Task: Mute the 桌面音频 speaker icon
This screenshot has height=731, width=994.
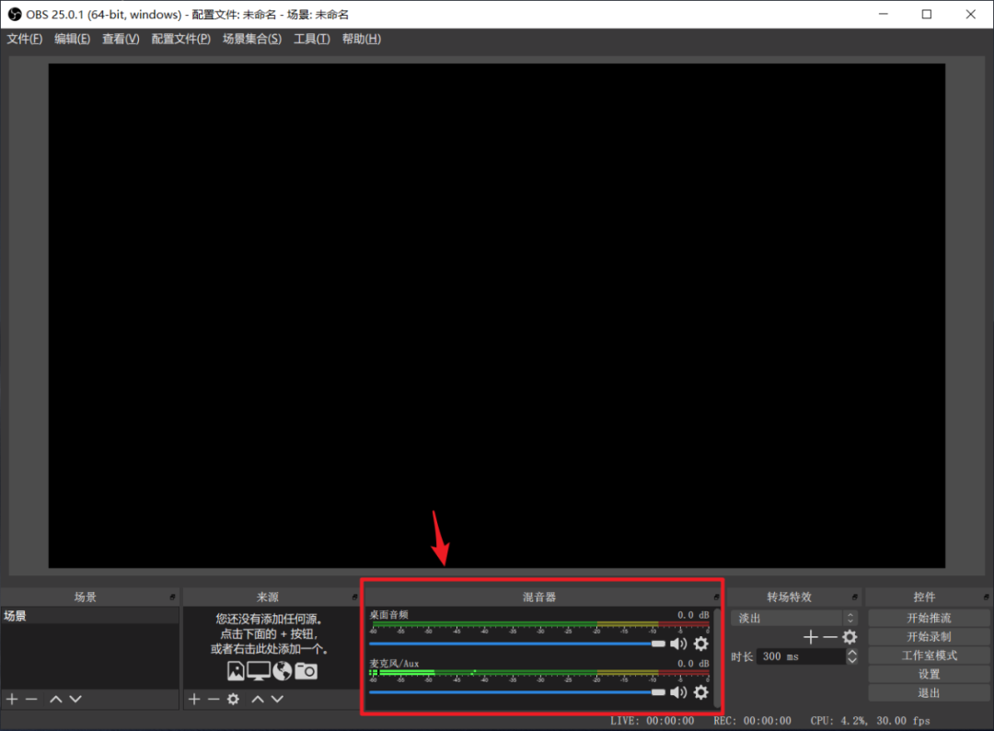Action: 678,644
